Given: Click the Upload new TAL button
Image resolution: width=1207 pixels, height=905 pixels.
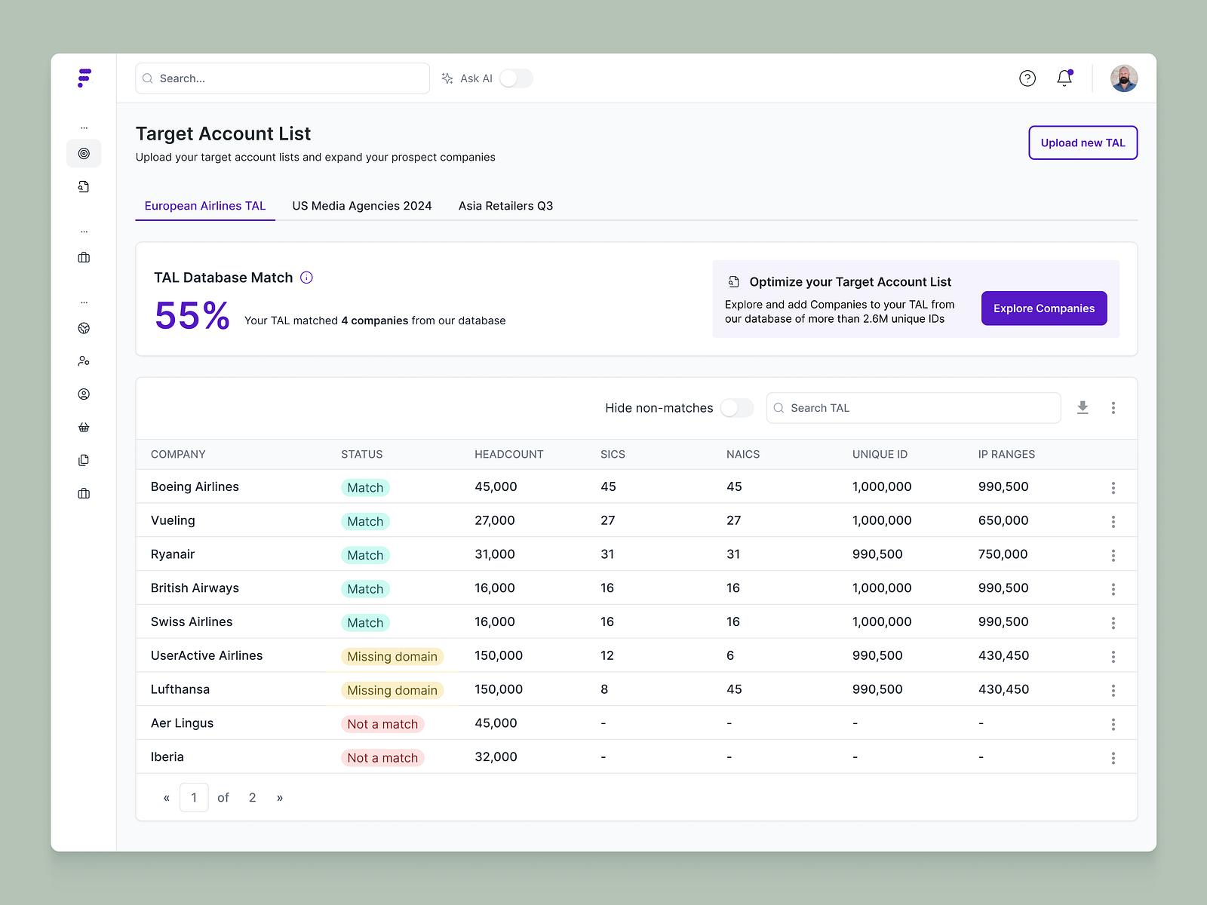Looking at the screenshot, I should 1083,143.
